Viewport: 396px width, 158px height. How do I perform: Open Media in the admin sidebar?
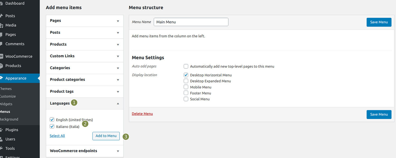coord(11,25)
